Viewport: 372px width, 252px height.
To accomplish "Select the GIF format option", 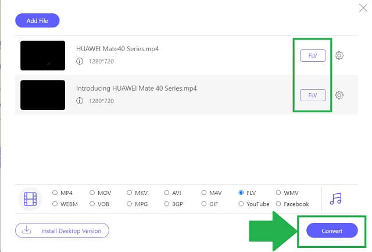I will tap(204, 204).
